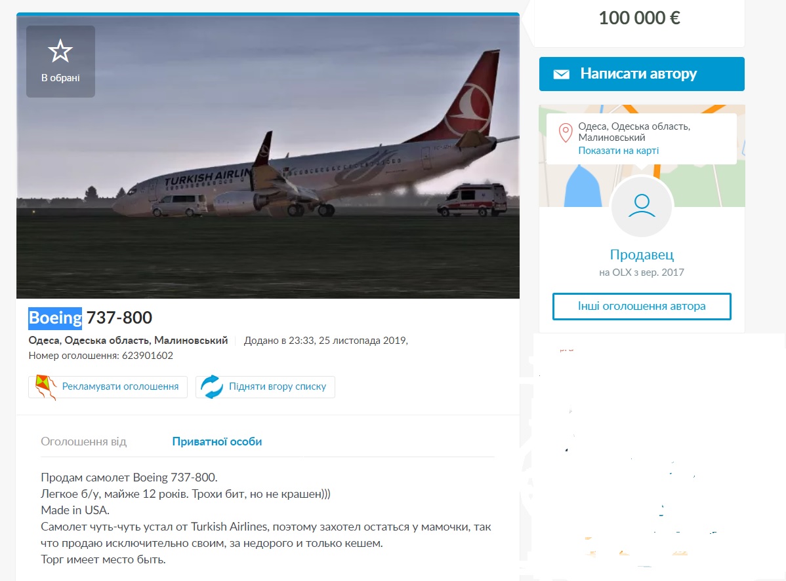Click the highlighted word "Boeing" in the title

point(55,318)
